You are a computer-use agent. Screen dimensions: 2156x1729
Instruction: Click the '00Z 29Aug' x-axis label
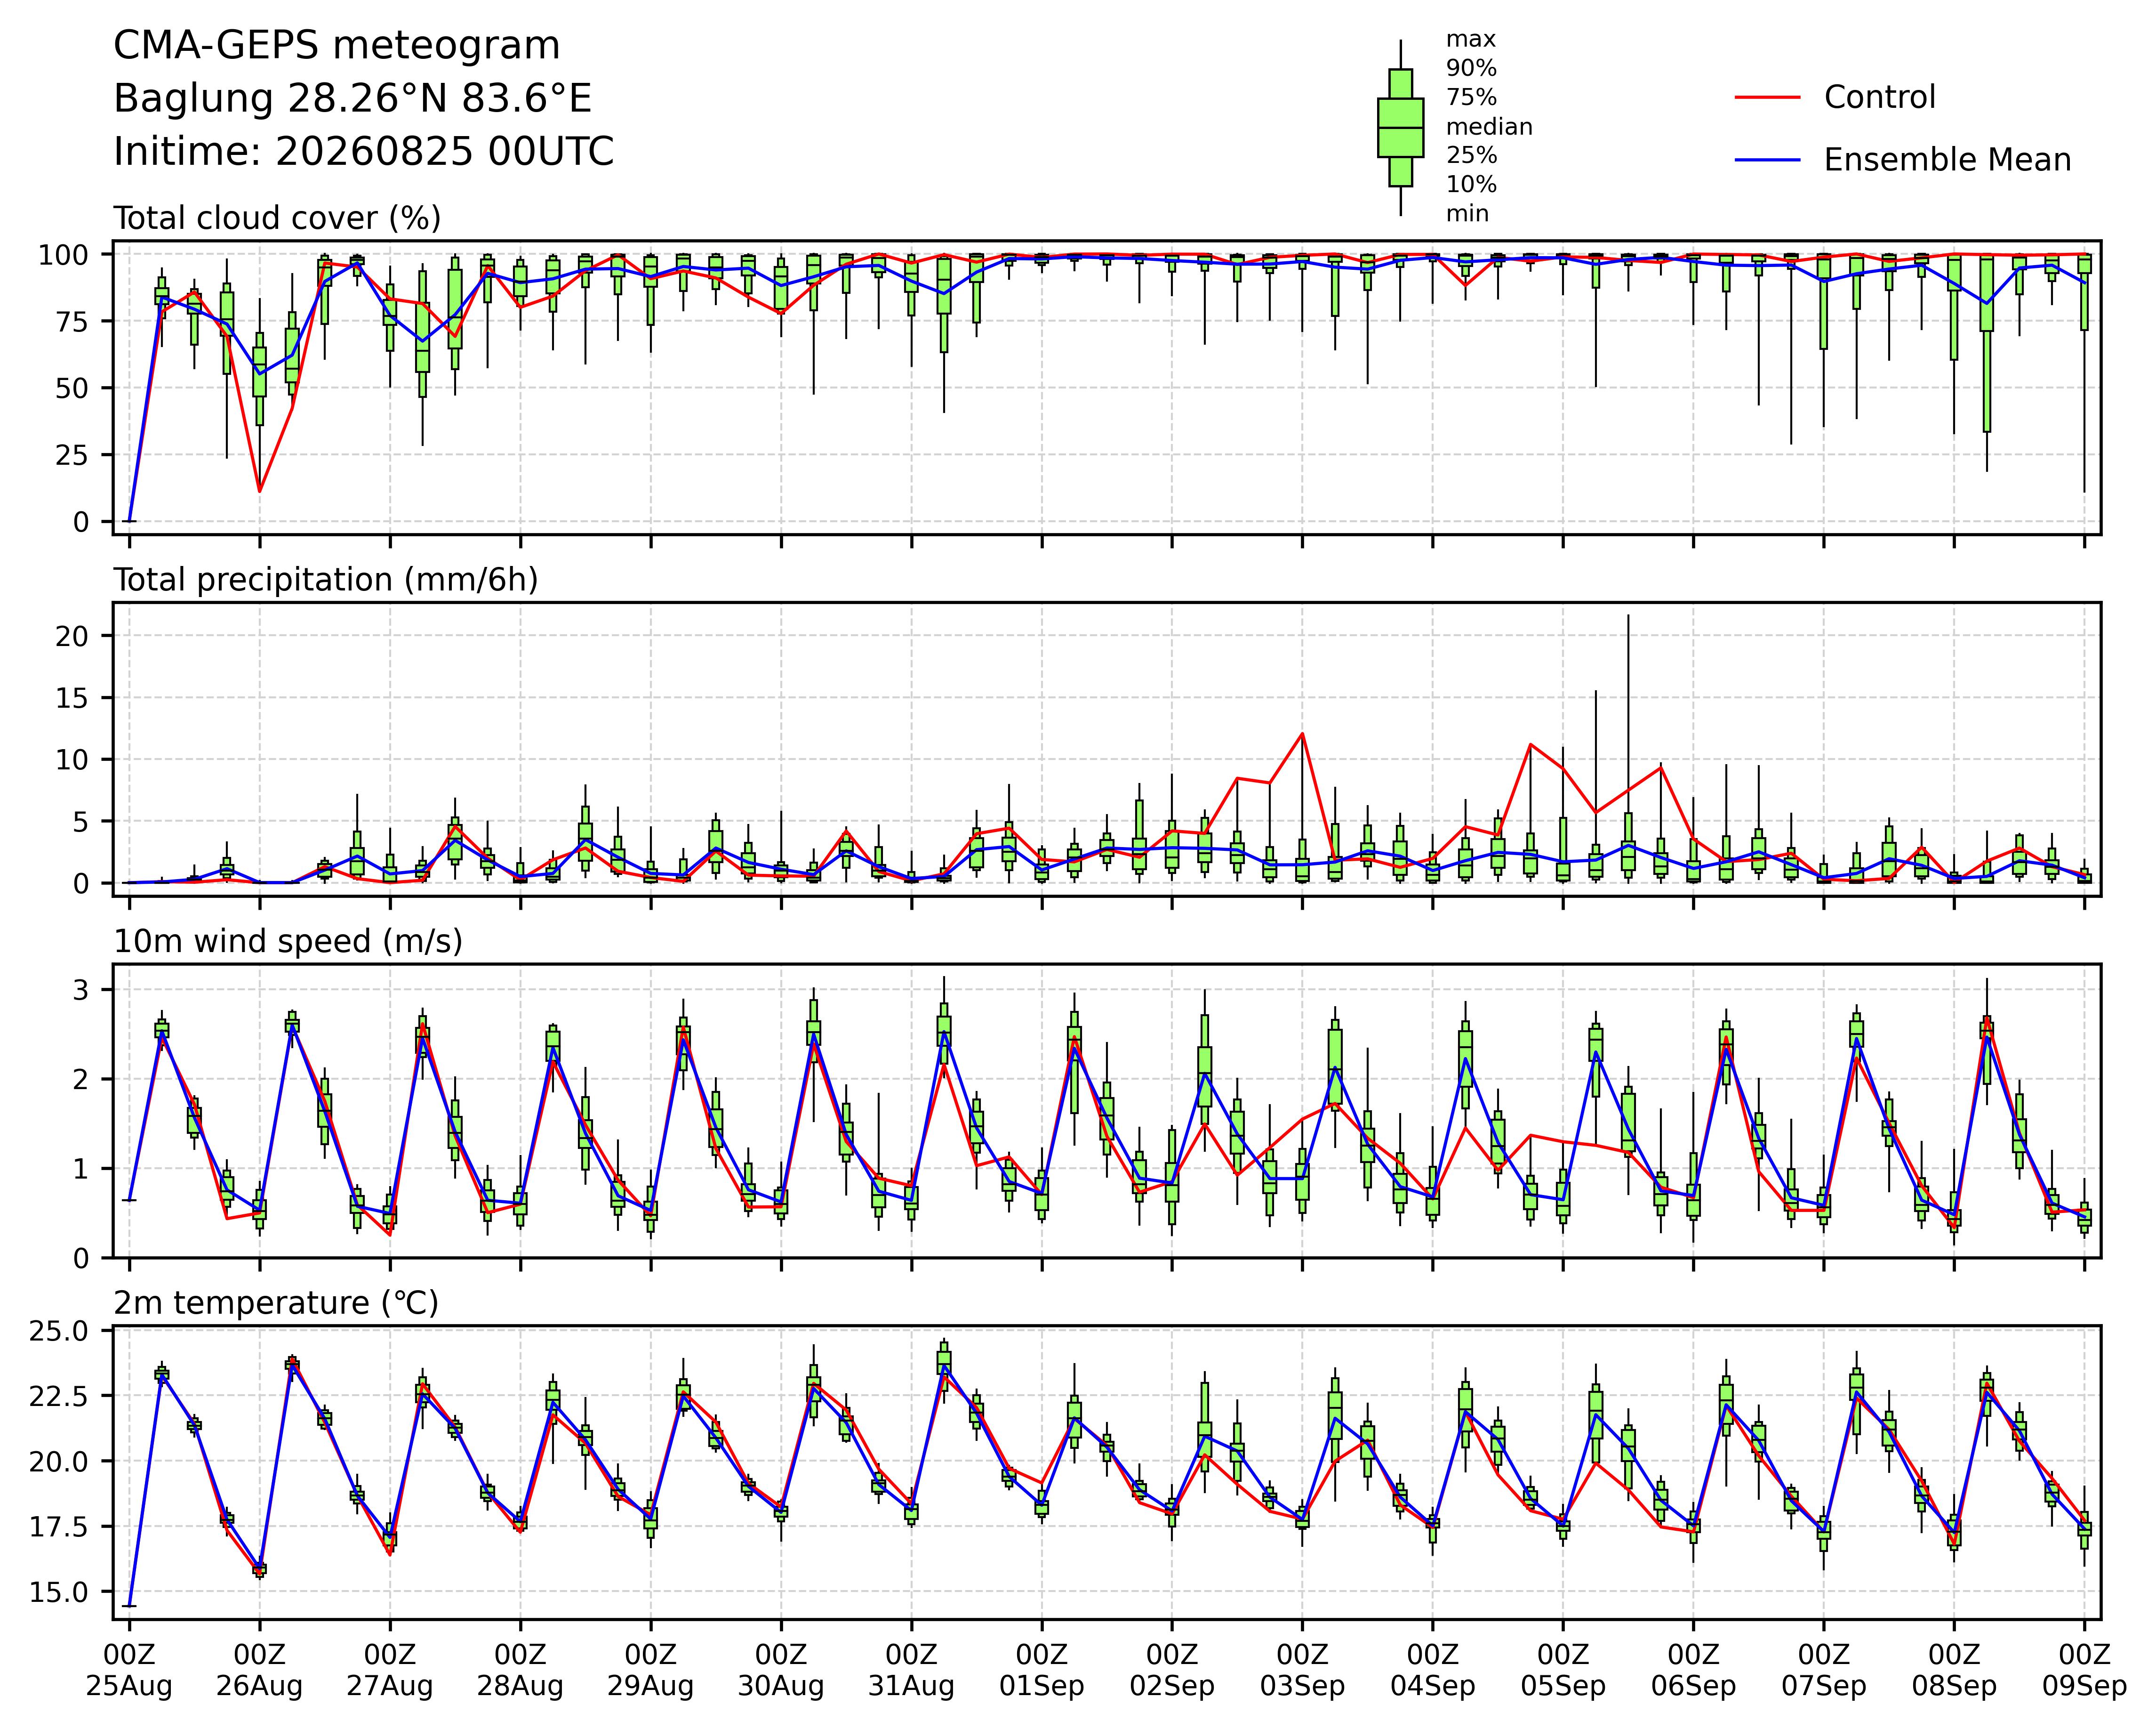pos(651,1670)
